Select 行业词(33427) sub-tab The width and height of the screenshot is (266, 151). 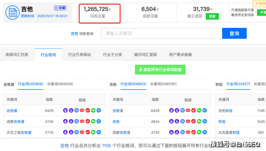point(238,84)
